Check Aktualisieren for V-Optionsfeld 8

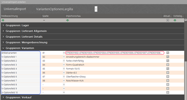click(168, 85)
